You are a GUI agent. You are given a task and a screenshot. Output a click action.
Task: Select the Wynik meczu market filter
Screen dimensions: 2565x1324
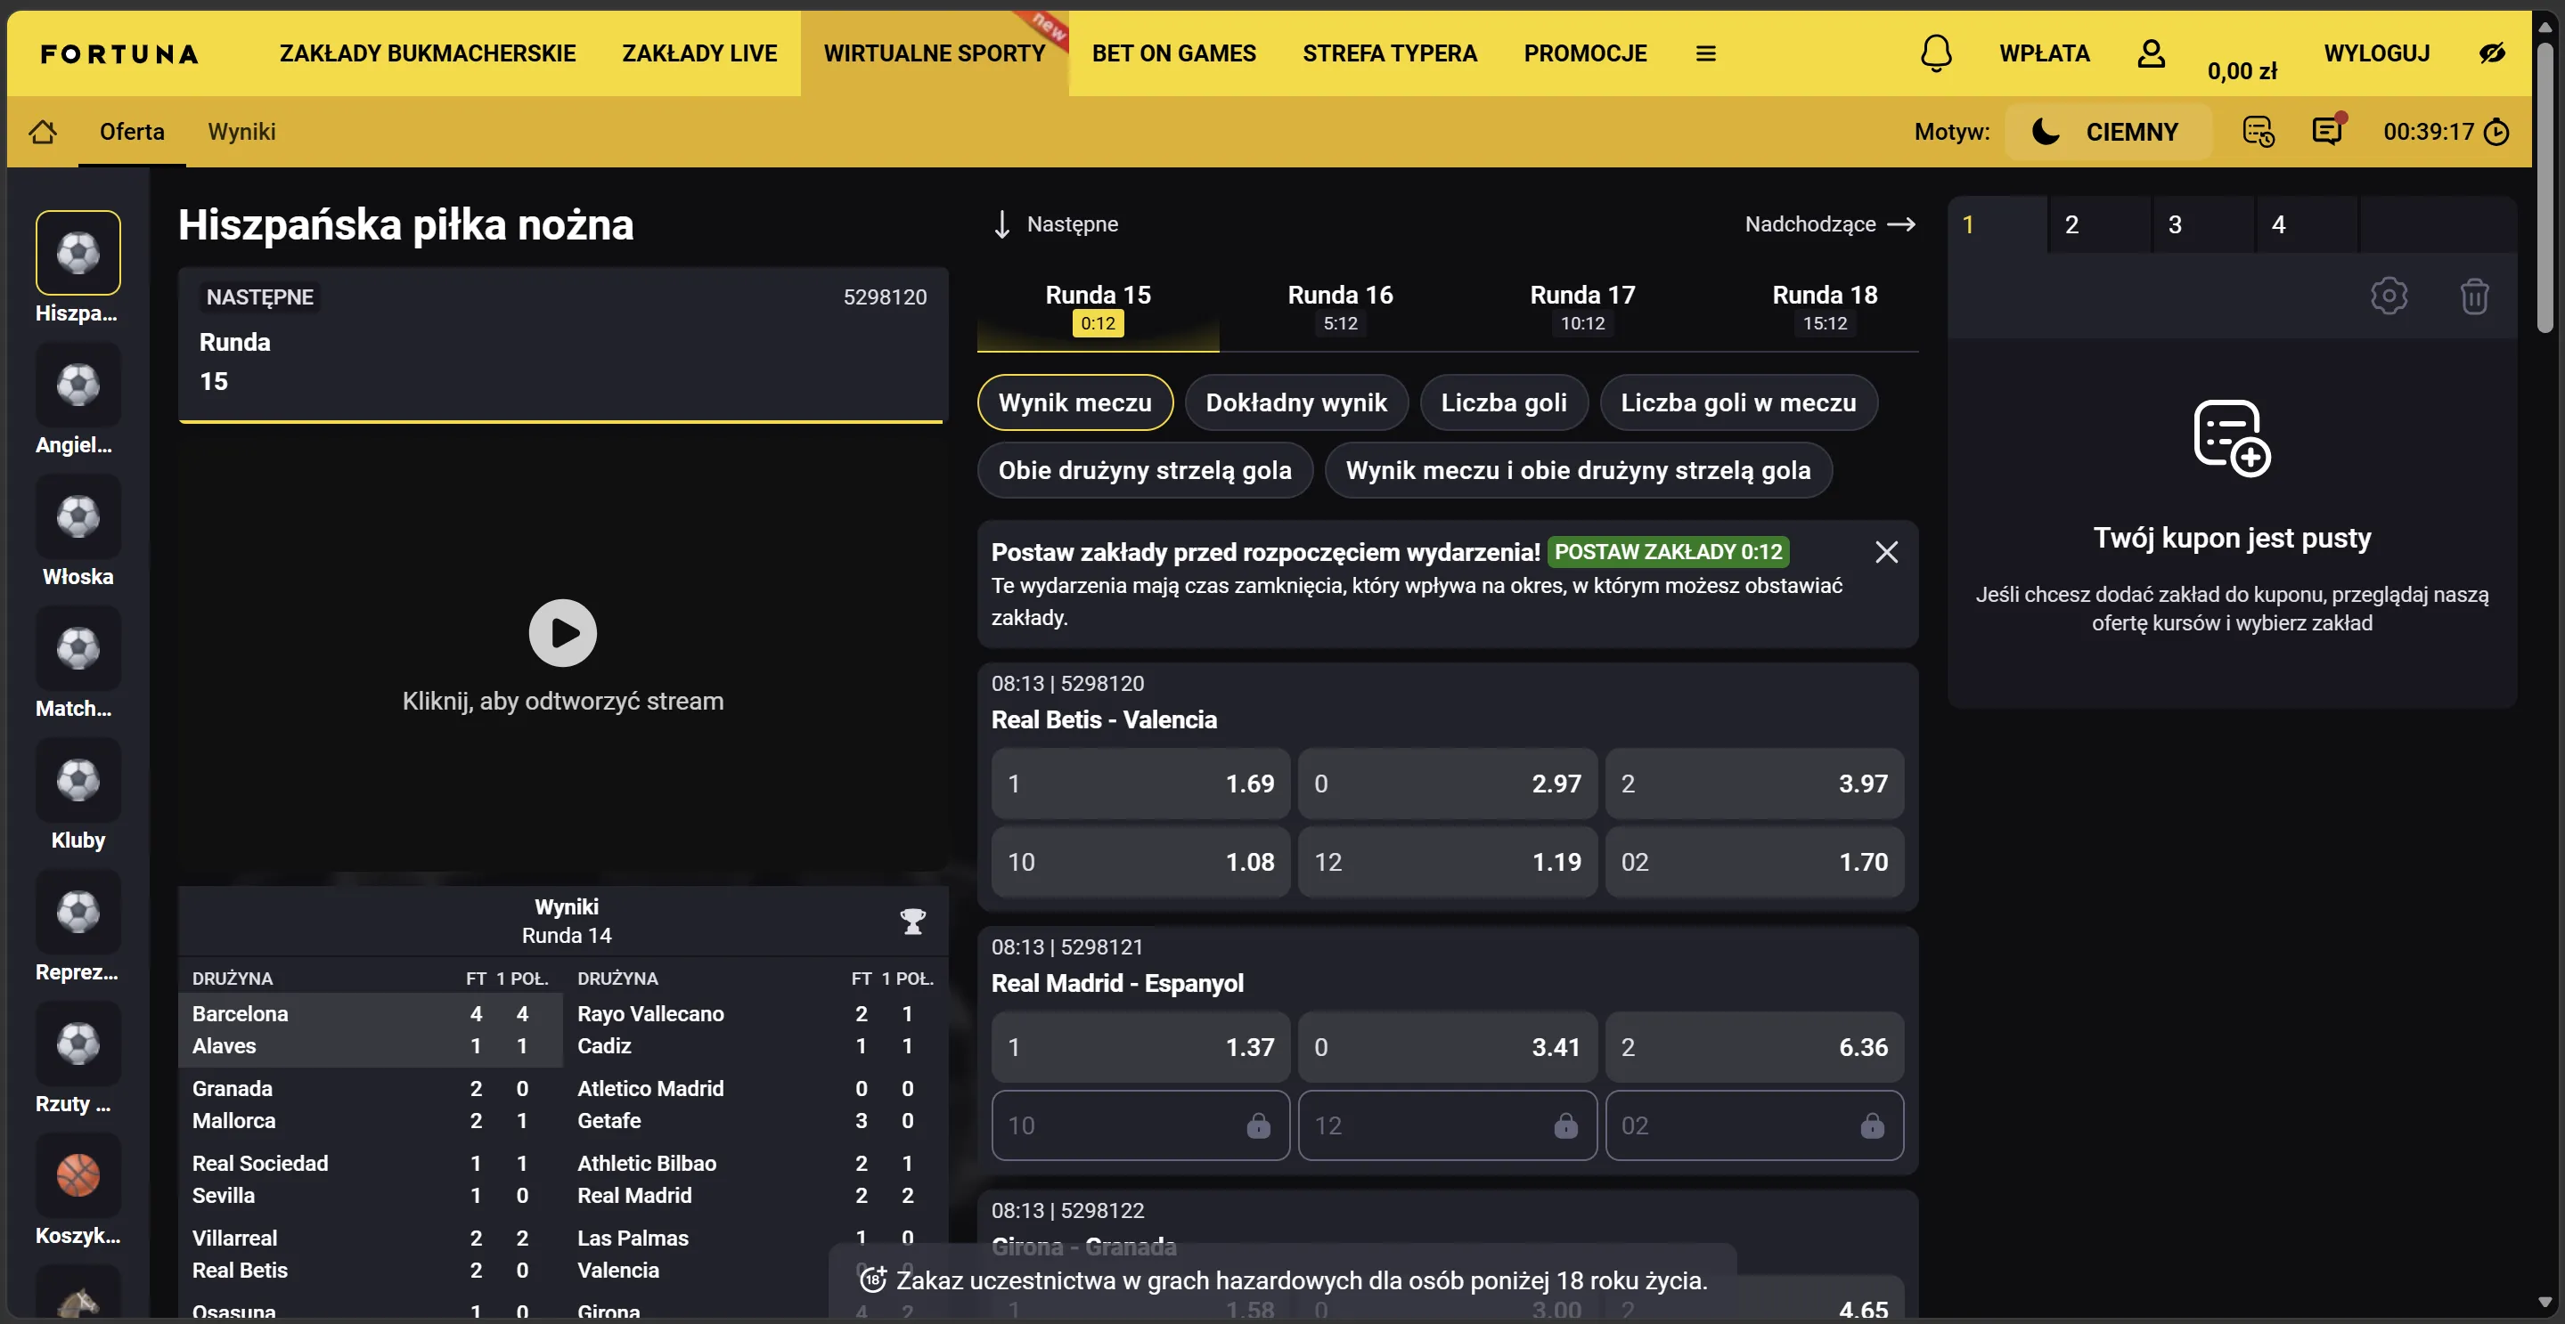click(x=1074, y=402)
